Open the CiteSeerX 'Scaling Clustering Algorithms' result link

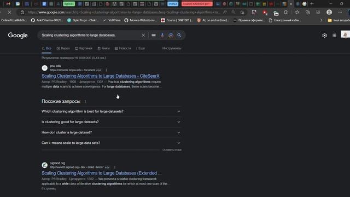[101, 76]
